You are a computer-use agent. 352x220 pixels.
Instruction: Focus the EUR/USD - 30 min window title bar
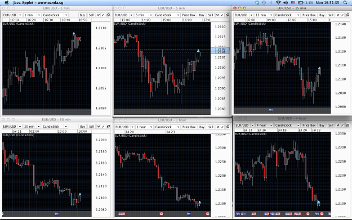point(56,119)
